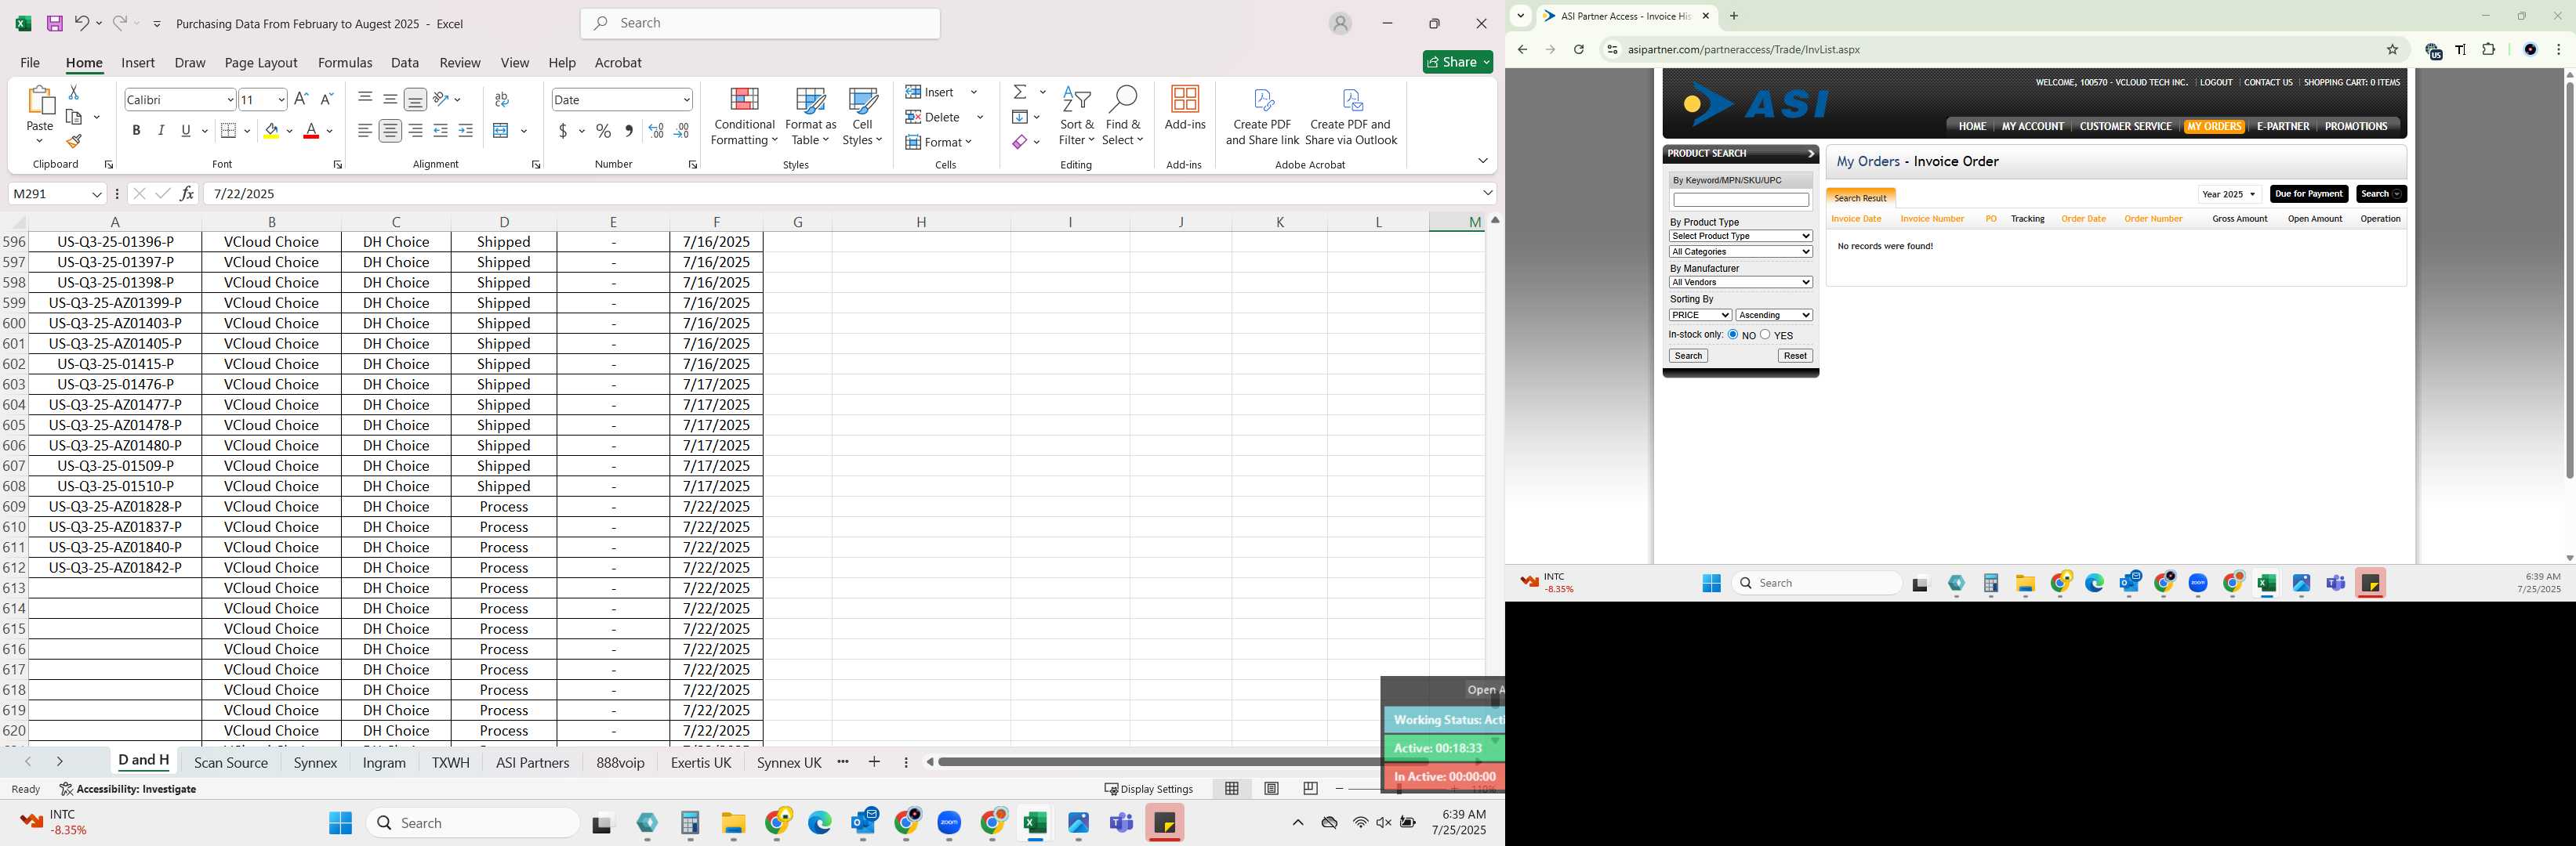This screenshot has height=846, width=2576.
Task: Click the product Search button
Action: click(x=1688, y=356)
